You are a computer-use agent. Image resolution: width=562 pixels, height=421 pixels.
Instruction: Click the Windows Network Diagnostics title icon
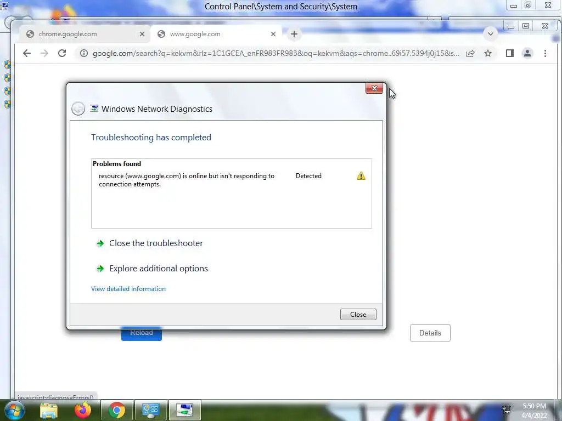94,109
